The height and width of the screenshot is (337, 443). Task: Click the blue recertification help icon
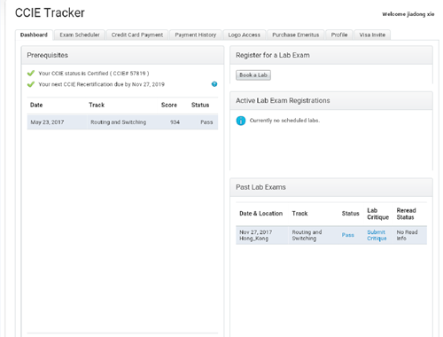(214, 84)
